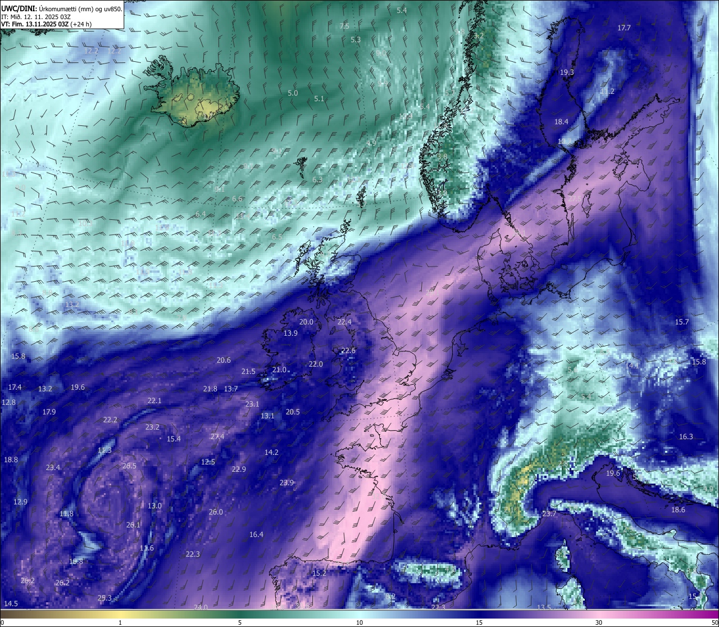Click the 13.7 value label
719x627 pixels.
[x=231, y=389]
